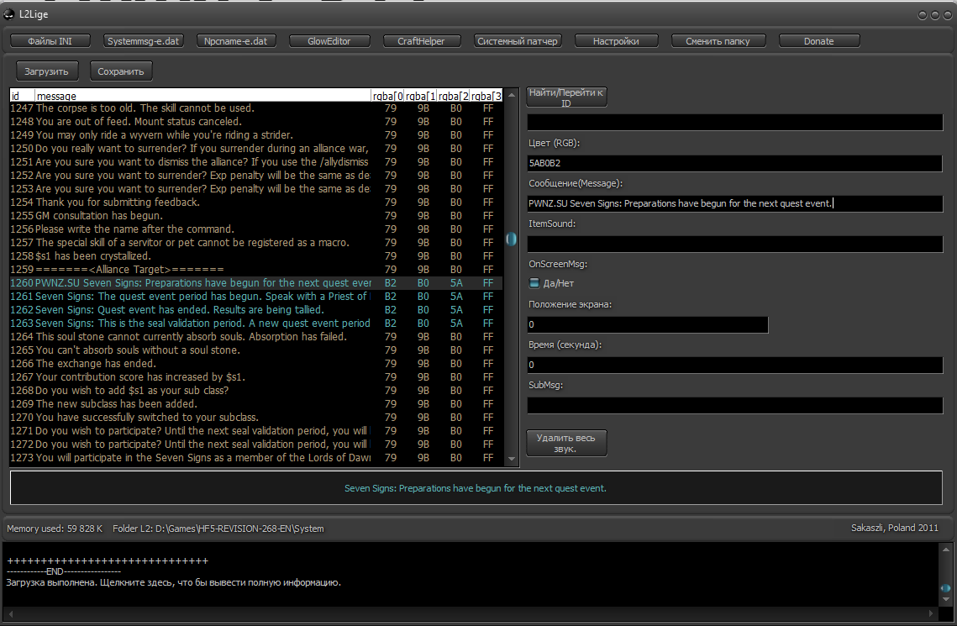Screen dimensions: 957x626
Task: Open Файлы INI section
Action: [x=50, y=41]
